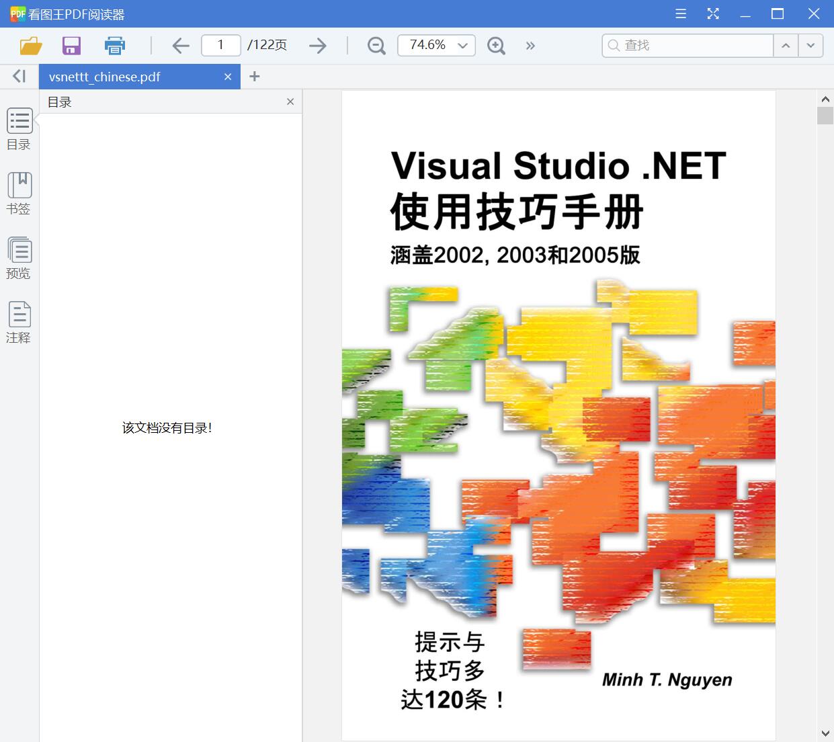Expand the hidden toolbar tools via the chevron

coord(530,45)
